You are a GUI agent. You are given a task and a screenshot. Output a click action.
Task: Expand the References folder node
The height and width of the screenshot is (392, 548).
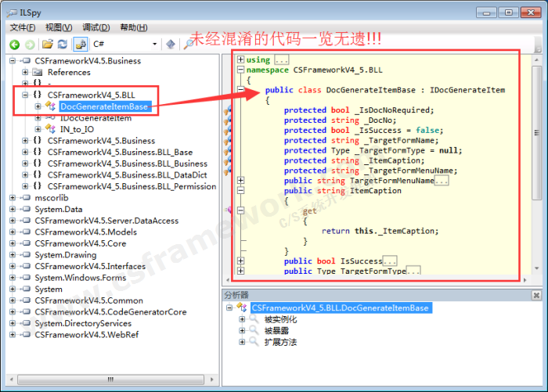(26, 72)
